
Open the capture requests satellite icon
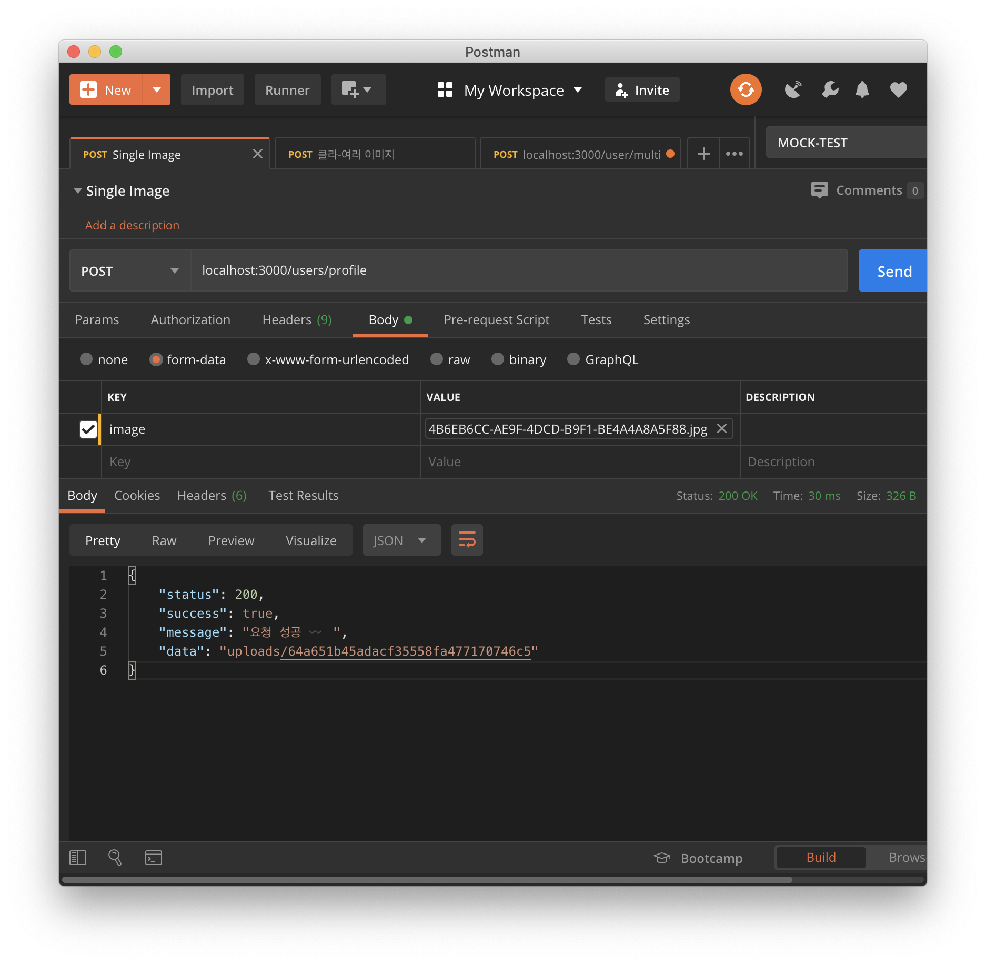coord(793,89)
